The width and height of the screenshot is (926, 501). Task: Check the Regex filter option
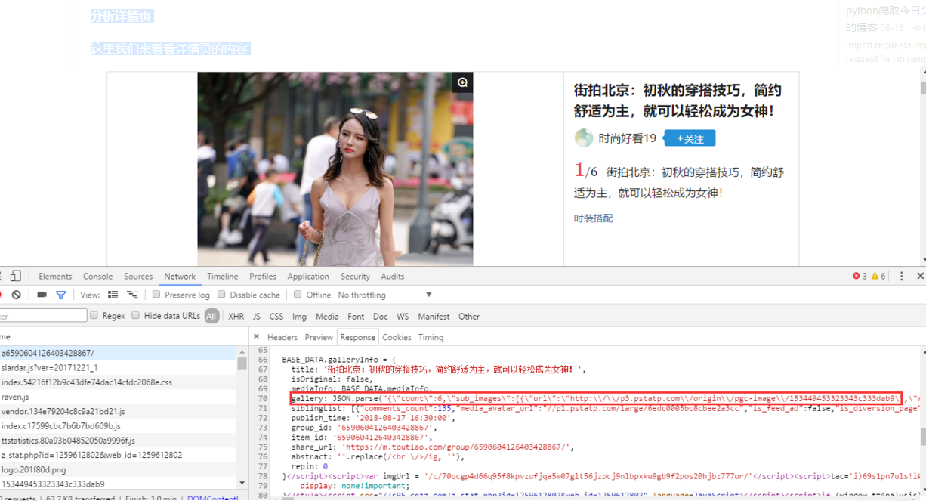tap(94, 316)
